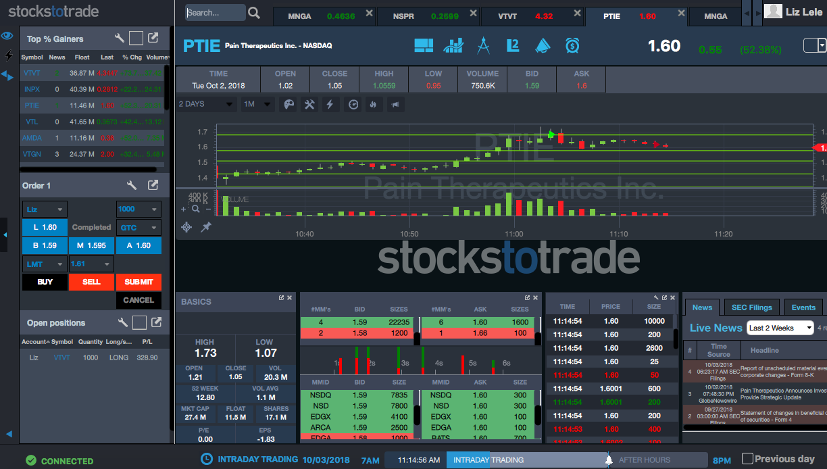Open Top % Gainers wrench settings
The width and height of the screenshot is (827, 469).
(119, 39)
